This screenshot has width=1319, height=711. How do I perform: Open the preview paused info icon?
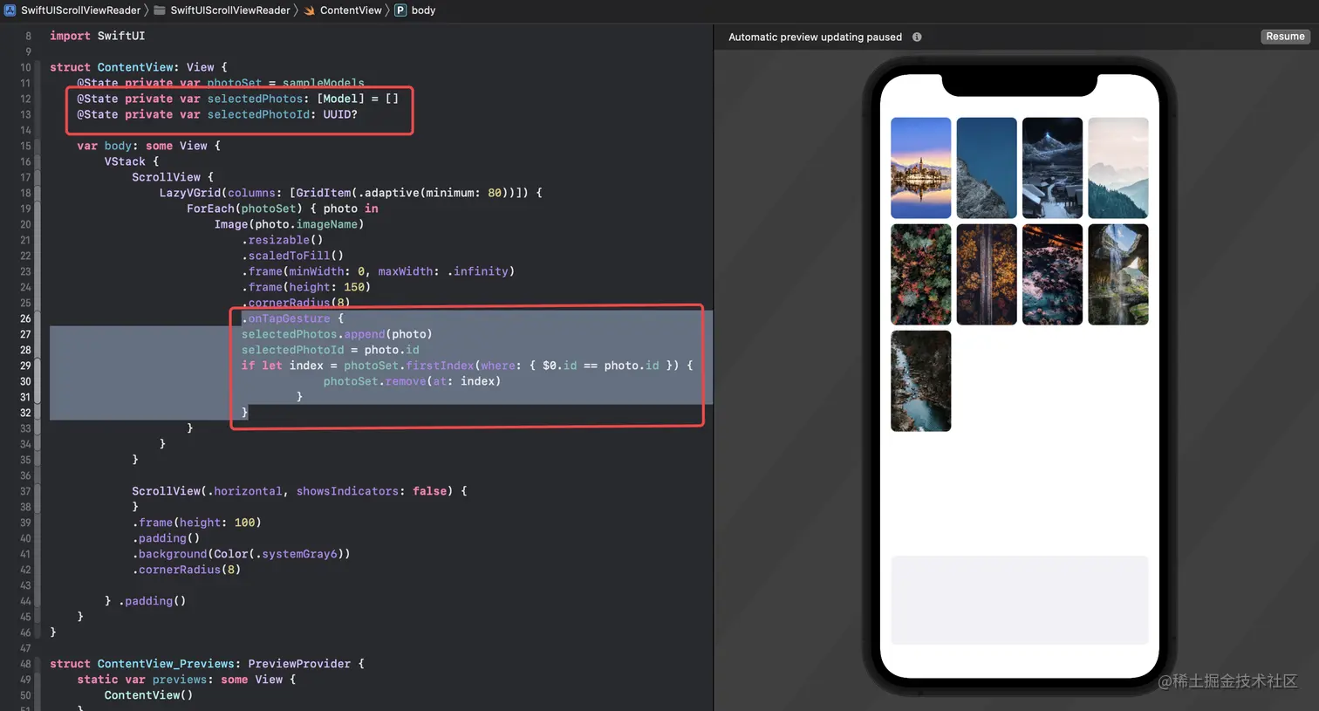pyautogui.click(x=917, y=37)
